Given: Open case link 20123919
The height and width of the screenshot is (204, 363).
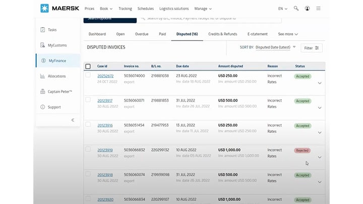Looking at the screenshot, I should point(105,150).
